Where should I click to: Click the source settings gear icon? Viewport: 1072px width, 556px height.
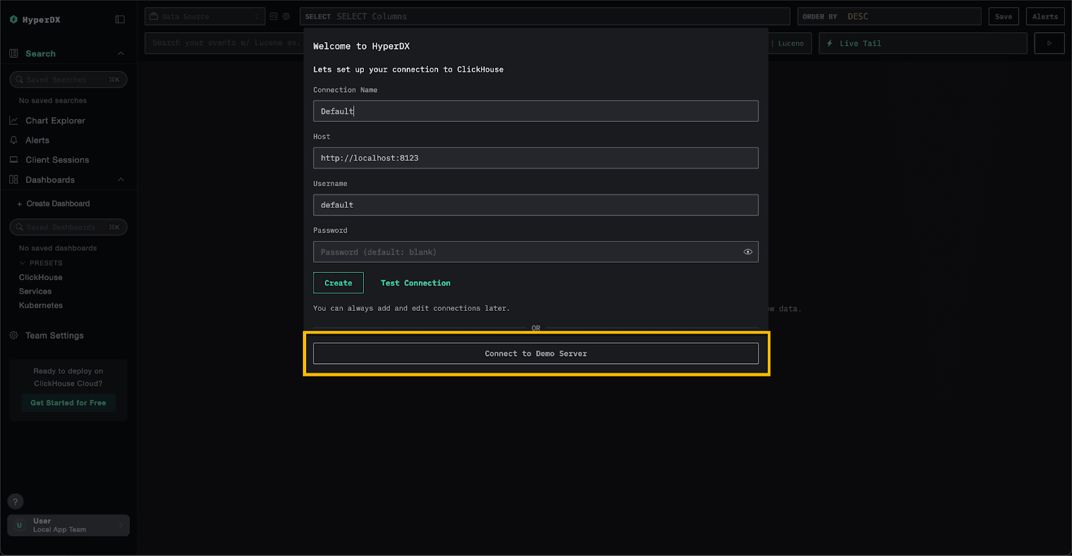tap(286, 17)
